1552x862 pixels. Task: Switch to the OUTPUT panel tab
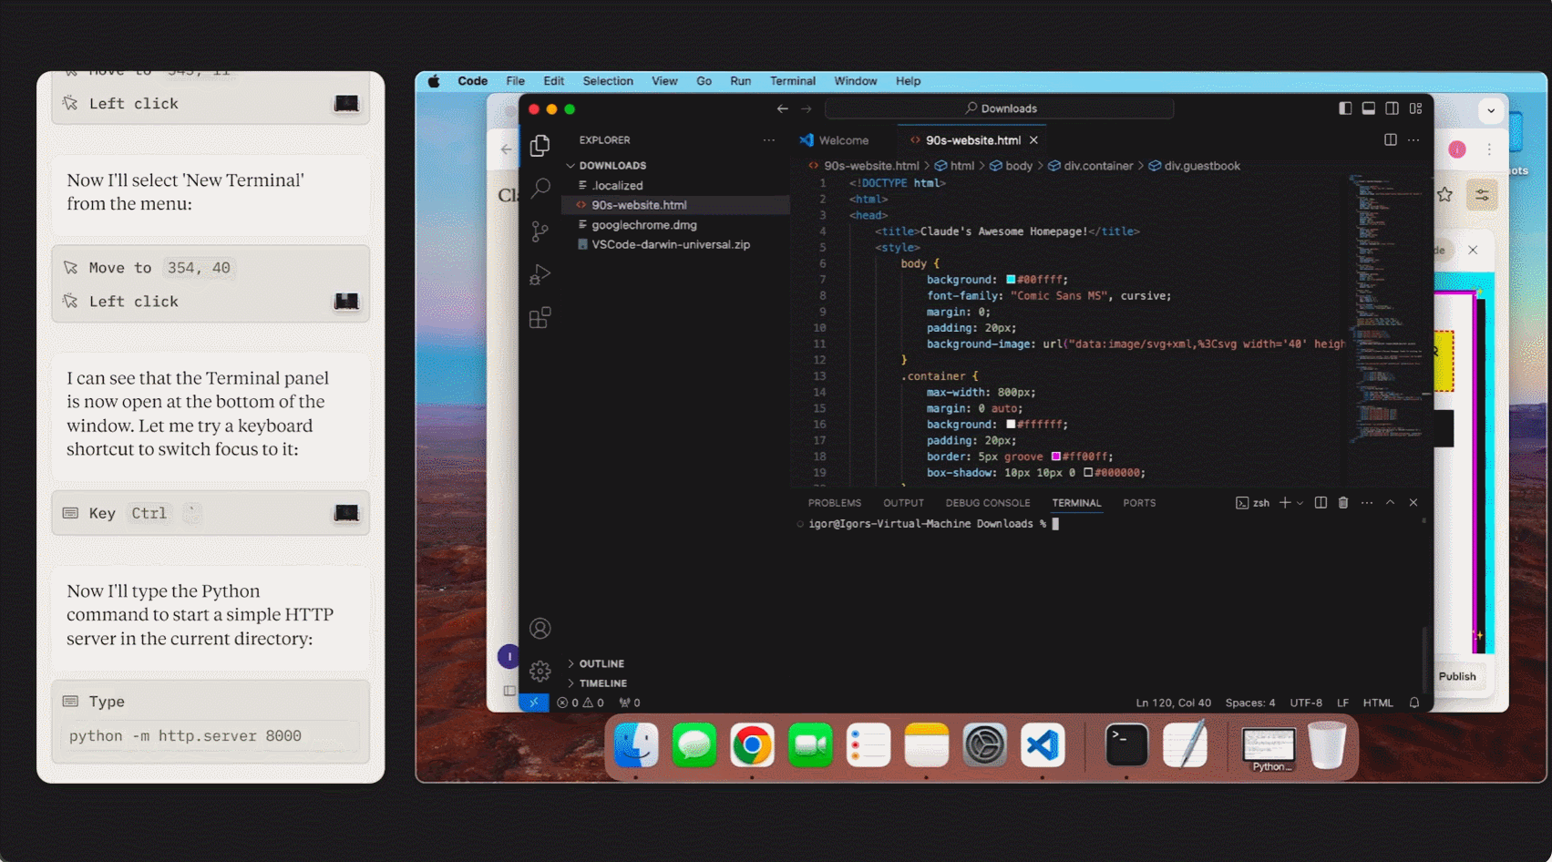[x=903, y=503]
